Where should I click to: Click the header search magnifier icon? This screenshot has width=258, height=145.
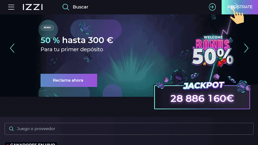(66, 7)
